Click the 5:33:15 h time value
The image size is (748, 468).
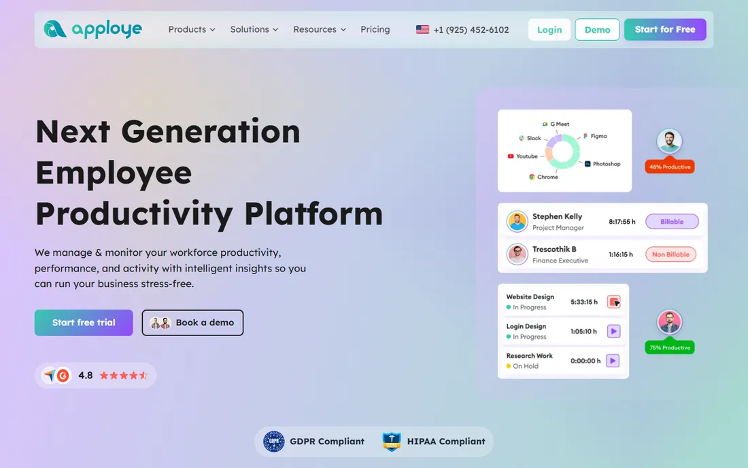[x=584, y=302]
